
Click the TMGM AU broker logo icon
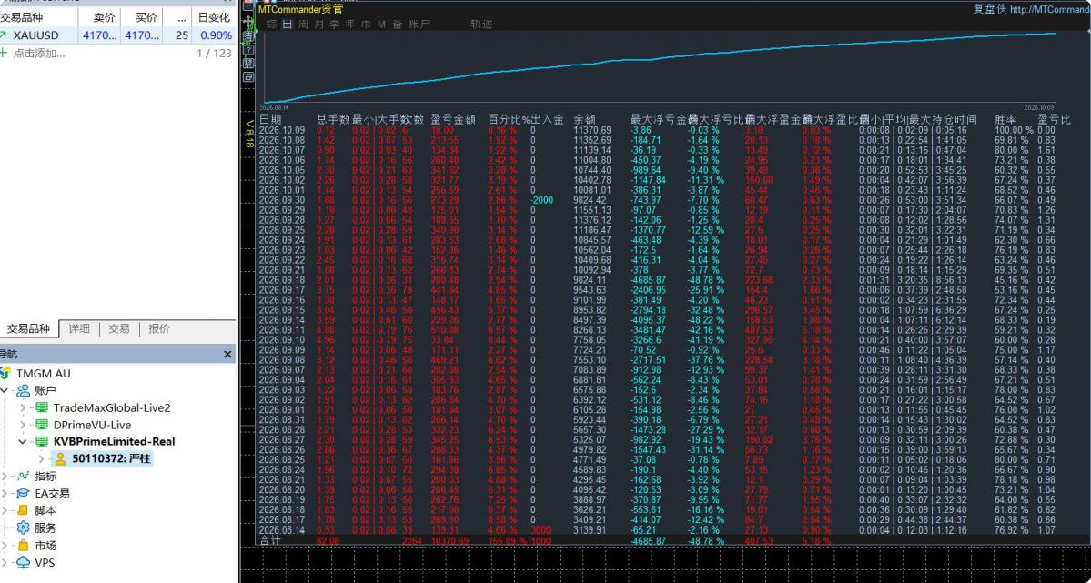(x=5, y=374)
